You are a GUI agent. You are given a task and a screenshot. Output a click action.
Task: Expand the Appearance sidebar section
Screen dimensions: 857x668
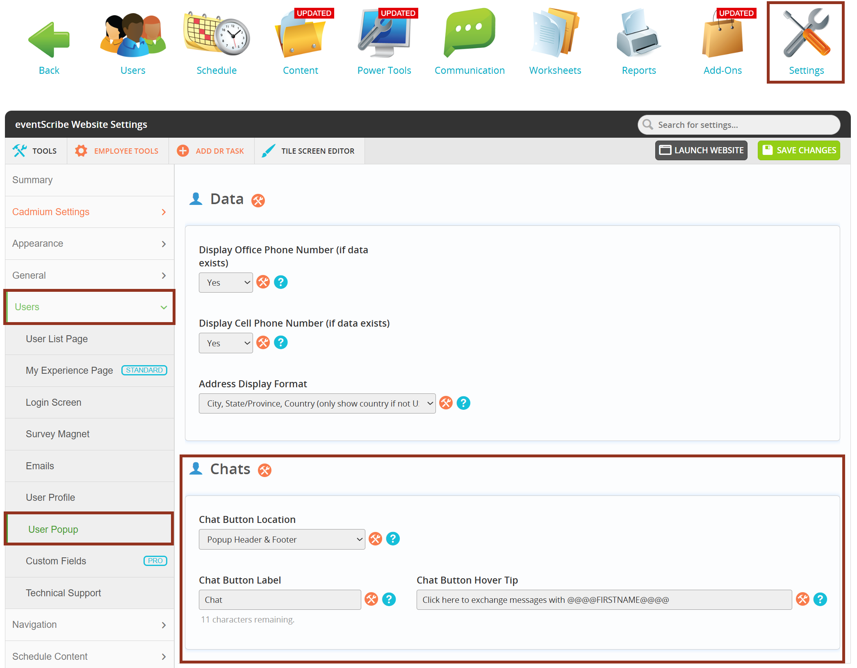click(x=89, y=244)
